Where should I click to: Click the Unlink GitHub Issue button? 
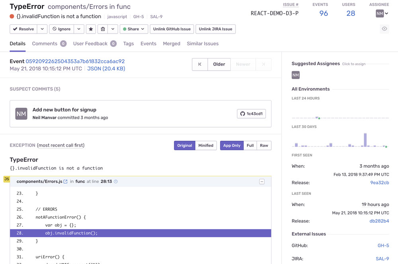(x=172, y=29)
